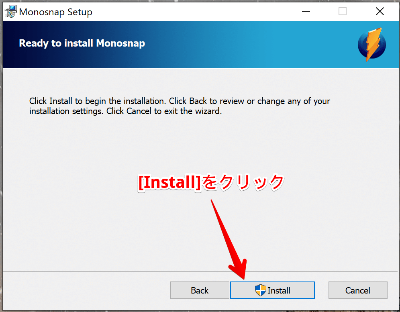Click the Monosnap lightning bolt logo

click(372, 45)
